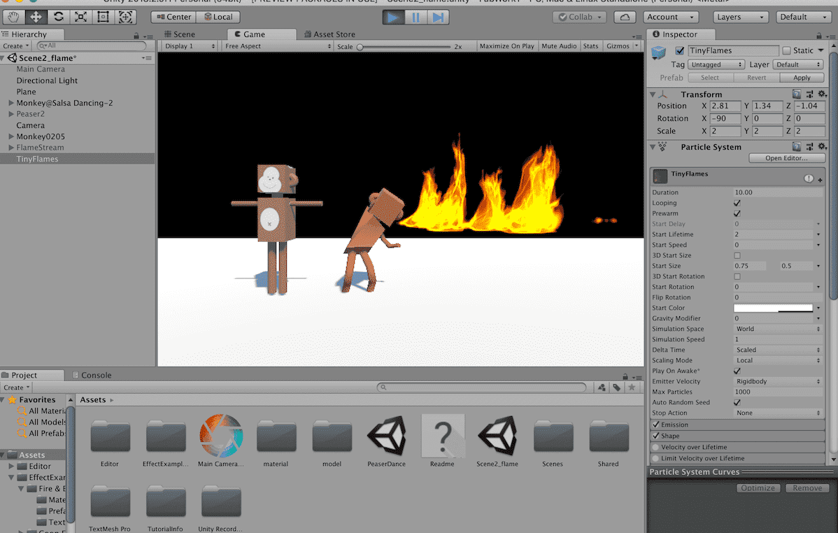Open the Default layout dropdown

click(803, 17)
